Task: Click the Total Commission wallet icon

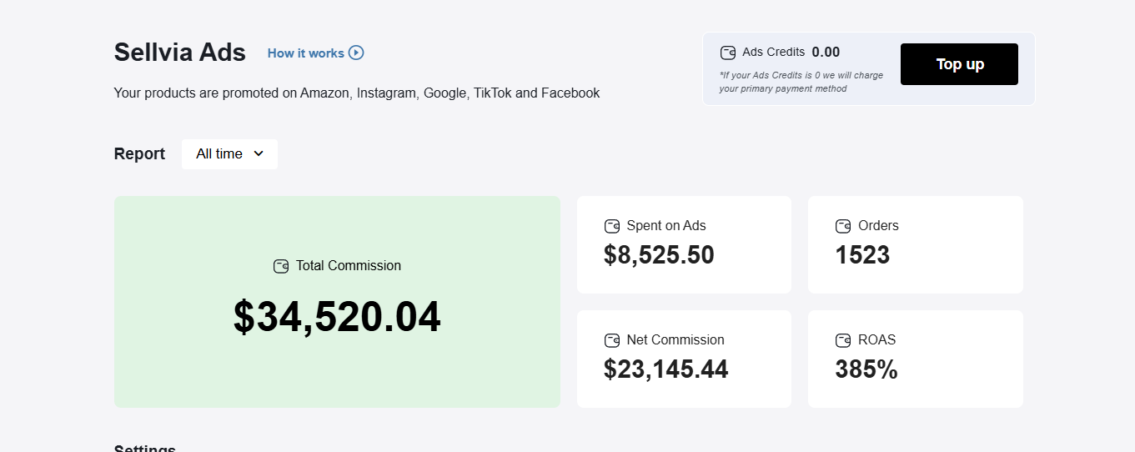Action: click(x=281, y=266)
